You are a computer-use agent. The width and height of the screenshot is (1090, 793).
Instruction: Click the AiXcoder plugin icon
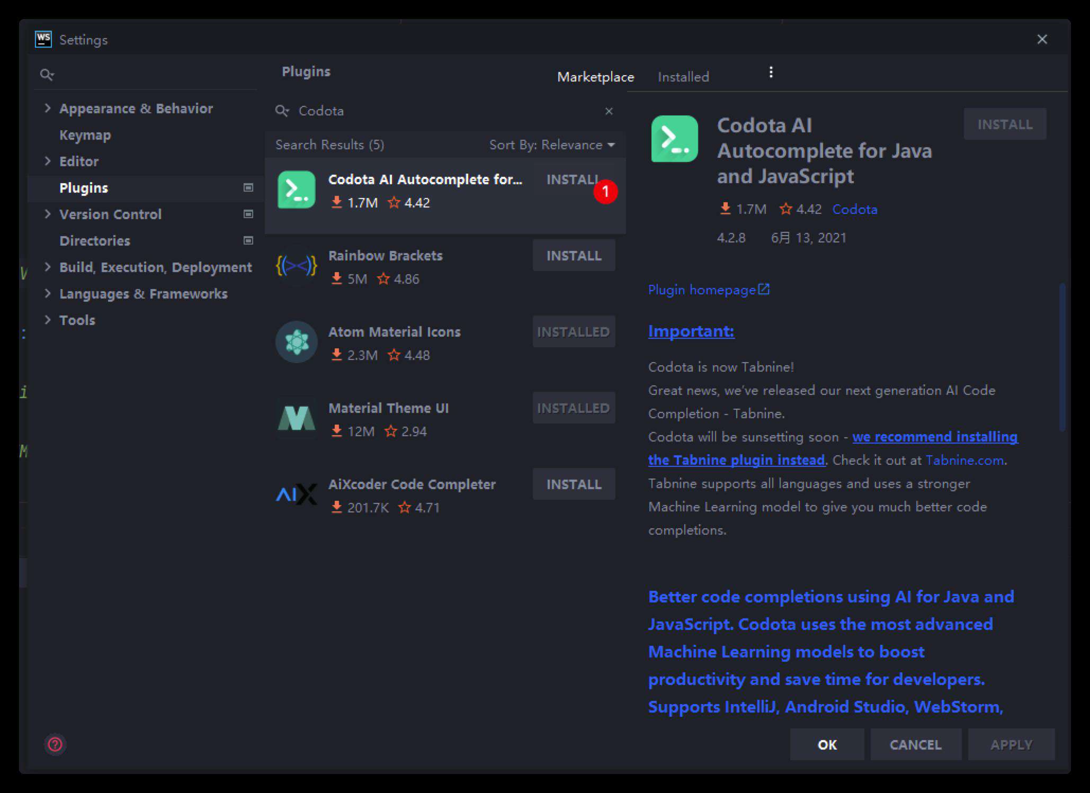(x=297, y=494)
